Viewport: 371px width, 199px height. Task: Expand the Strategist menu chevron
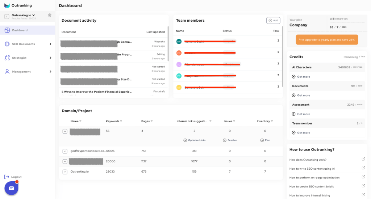[x=50, y=58]
